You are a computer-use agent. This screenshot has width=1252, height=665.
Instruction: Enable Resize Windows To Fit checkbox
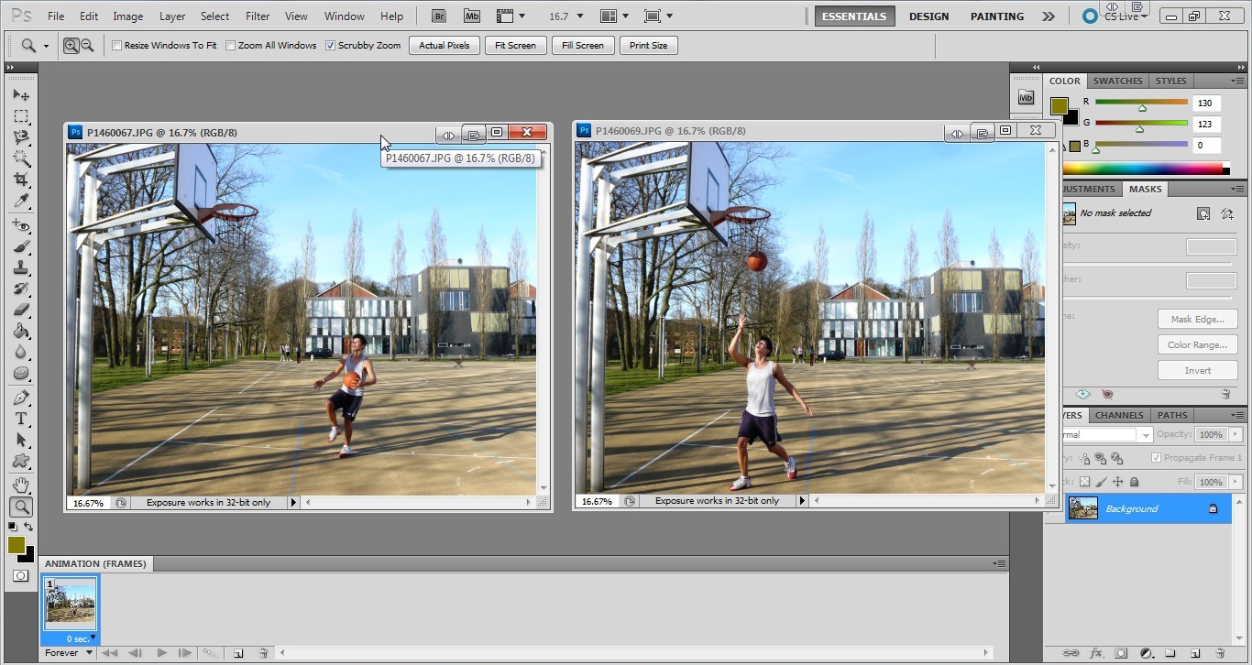pos(117,46)
